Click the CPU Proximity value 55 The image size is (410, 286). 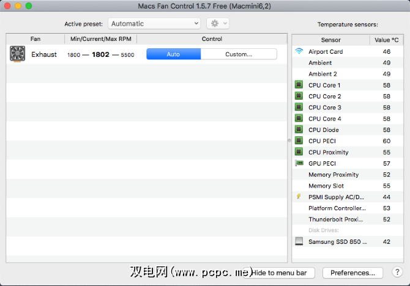(x=387, y=152)
